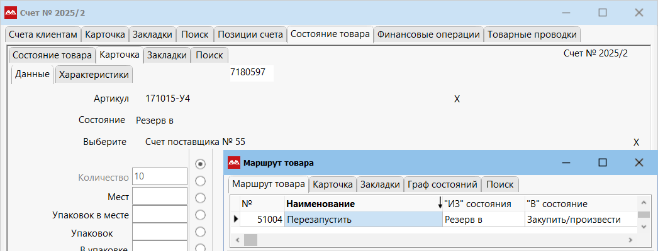Open the Характеристики subtab

click(94, 75)
